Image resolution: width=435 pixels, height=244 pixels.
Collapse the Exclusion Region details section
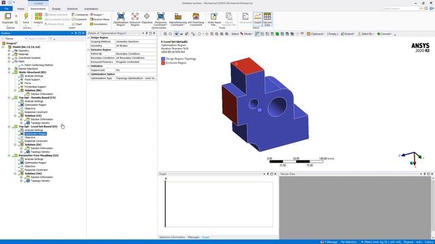[x=89, y=49]
